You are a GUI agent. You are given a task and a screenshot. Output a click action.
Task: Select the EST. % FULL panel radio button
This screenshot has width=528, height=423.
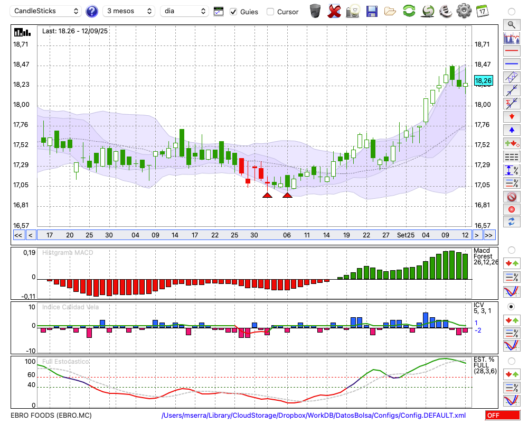[x=512, y=361]
